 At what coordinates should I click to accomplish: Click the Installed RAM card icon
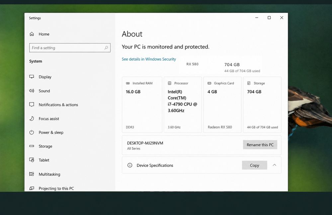pos(128,83)
